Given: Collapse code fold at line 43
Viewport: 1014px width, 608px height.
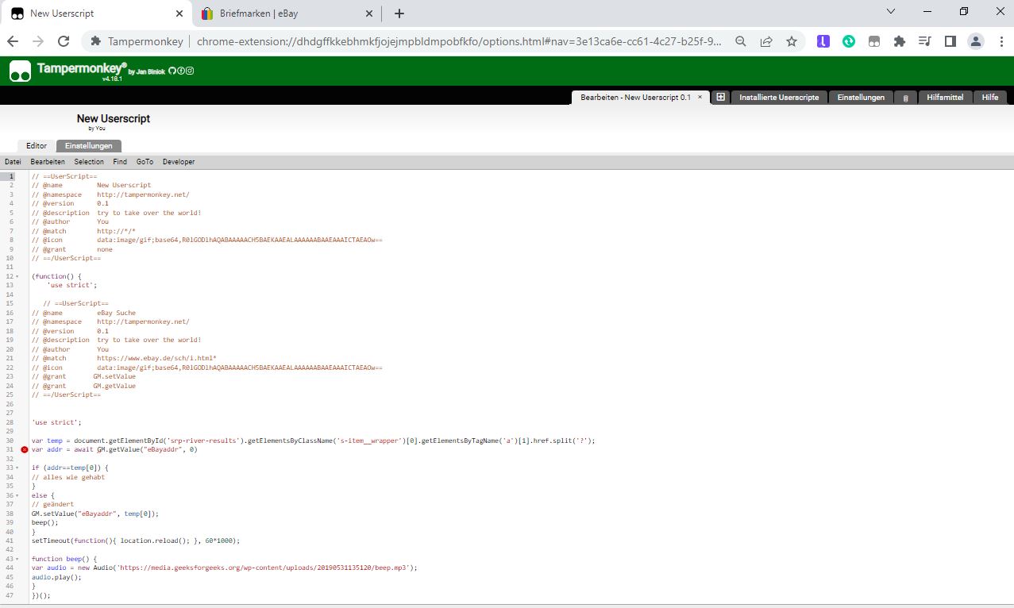Looking at the screenshot, I should pos(18,559).
